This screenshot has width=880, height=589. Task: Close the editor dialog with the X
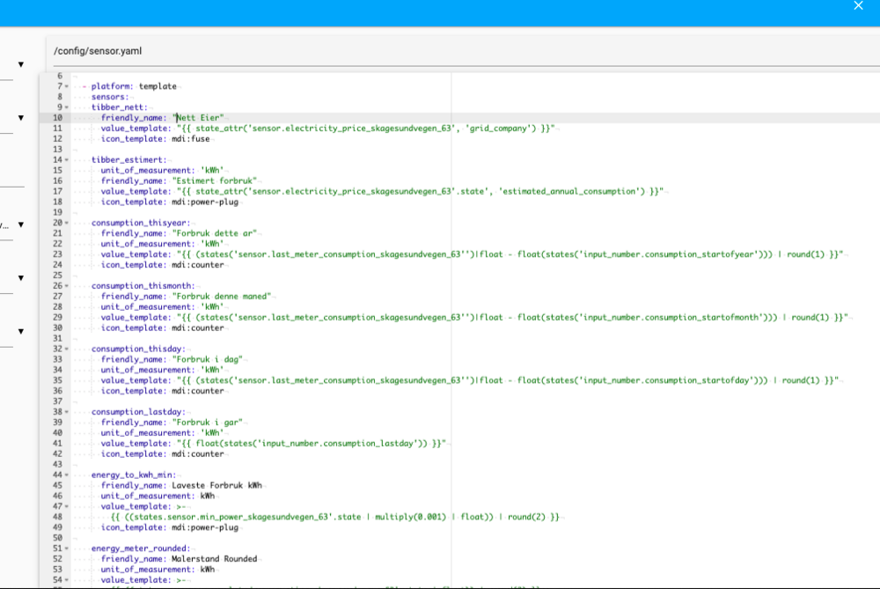[x=859, y=6]
